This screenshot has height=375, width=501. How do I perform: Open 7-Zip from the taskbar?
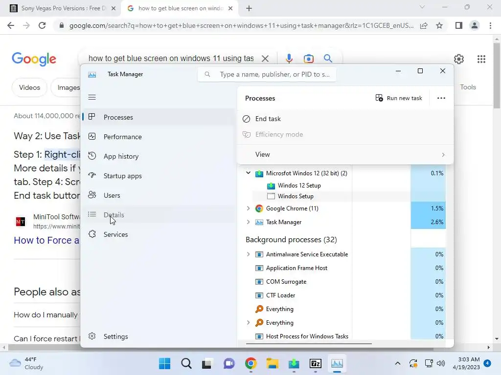pos(316,363)
